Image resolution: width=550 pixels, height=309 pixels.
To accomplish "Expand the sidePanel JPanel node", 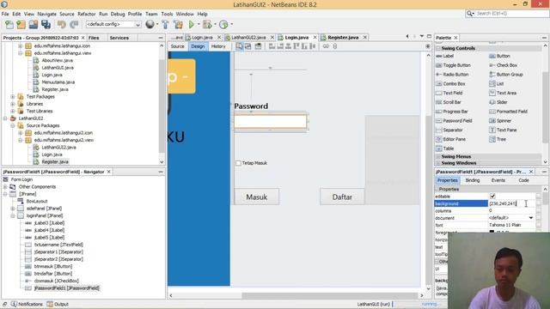I will pyautogui.click(x=13, y=209).
